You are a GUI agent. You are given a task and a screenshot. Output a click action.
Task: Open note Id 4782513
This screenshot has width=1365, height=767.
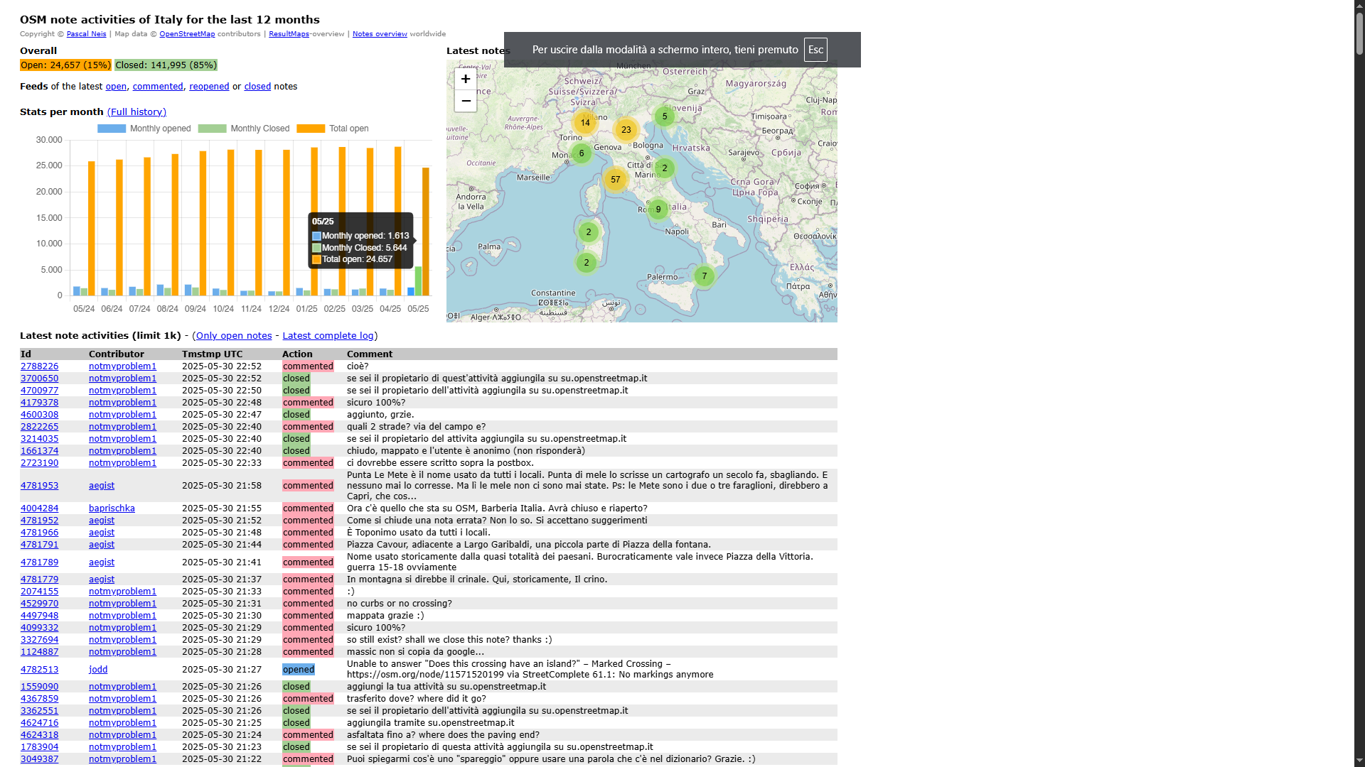point(40,670)
